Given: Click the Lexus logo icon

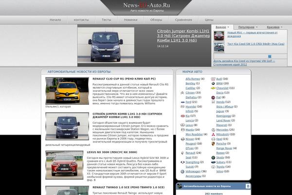Looking at the screenshot, I should pyautogui.click(x=182, y=125).
